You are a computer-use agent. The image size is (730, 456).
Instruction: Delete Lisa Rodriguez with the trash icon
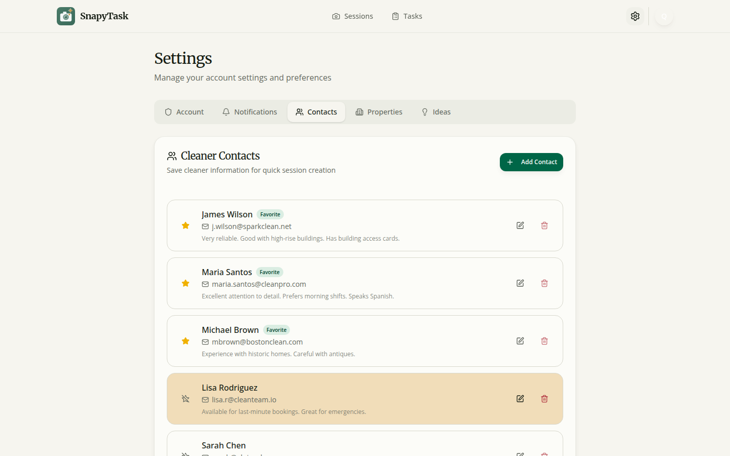coord(544,399)
